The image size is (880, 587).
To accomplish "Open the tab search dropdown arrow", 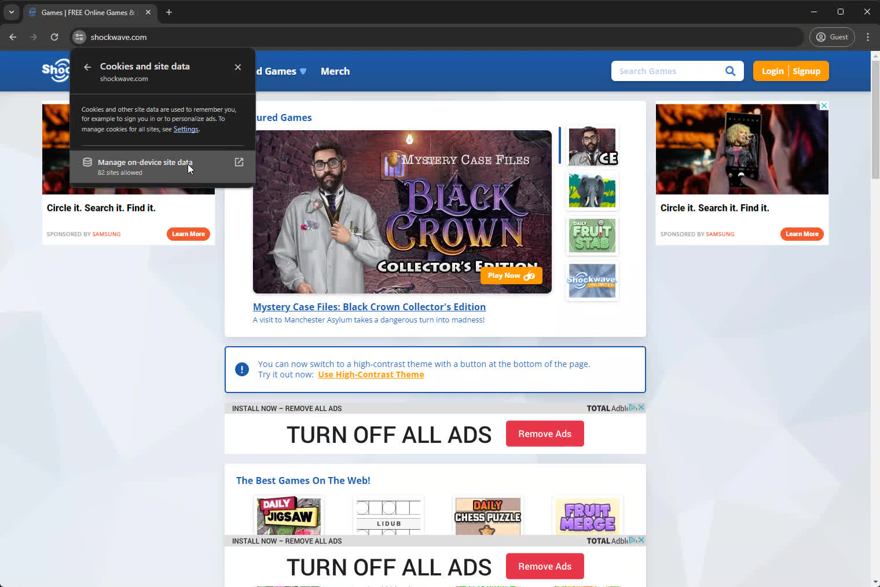I will click(11, 12).
